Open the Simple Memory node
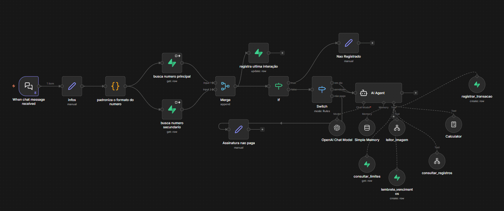 tap(367, 127)
